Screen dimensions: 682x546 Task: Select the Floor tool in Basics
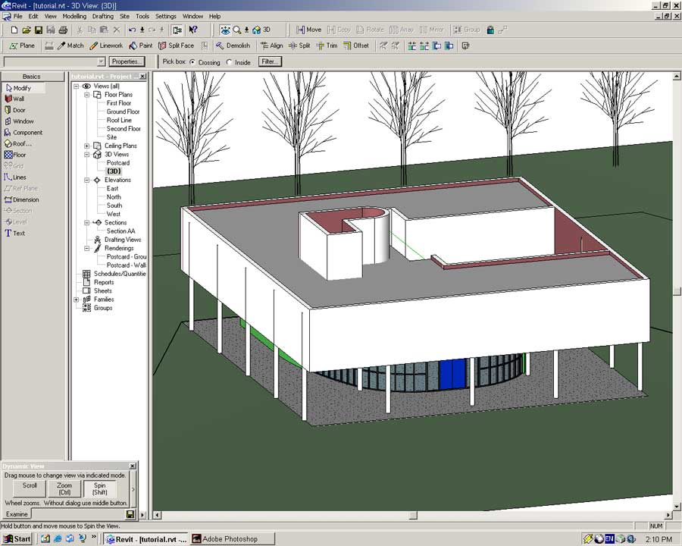(15, 155)
